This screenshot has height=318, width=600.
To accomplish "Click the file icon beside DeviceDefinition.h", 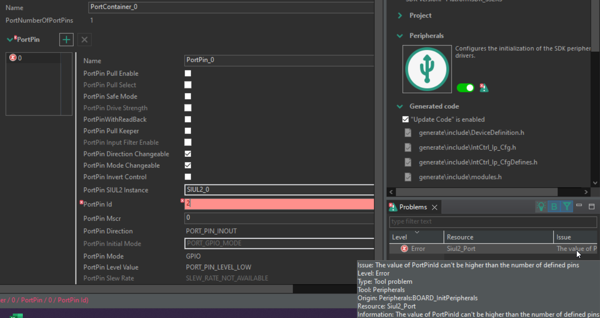I will pyautogui.click(x=408, y=133).
